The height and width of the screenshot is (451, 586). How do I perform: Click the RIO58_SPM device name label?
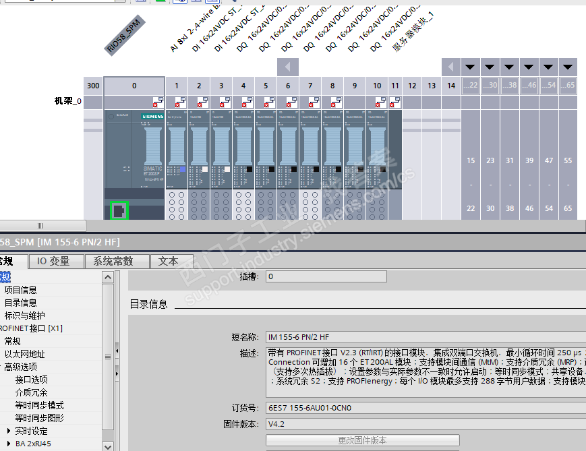coord(124,36)
